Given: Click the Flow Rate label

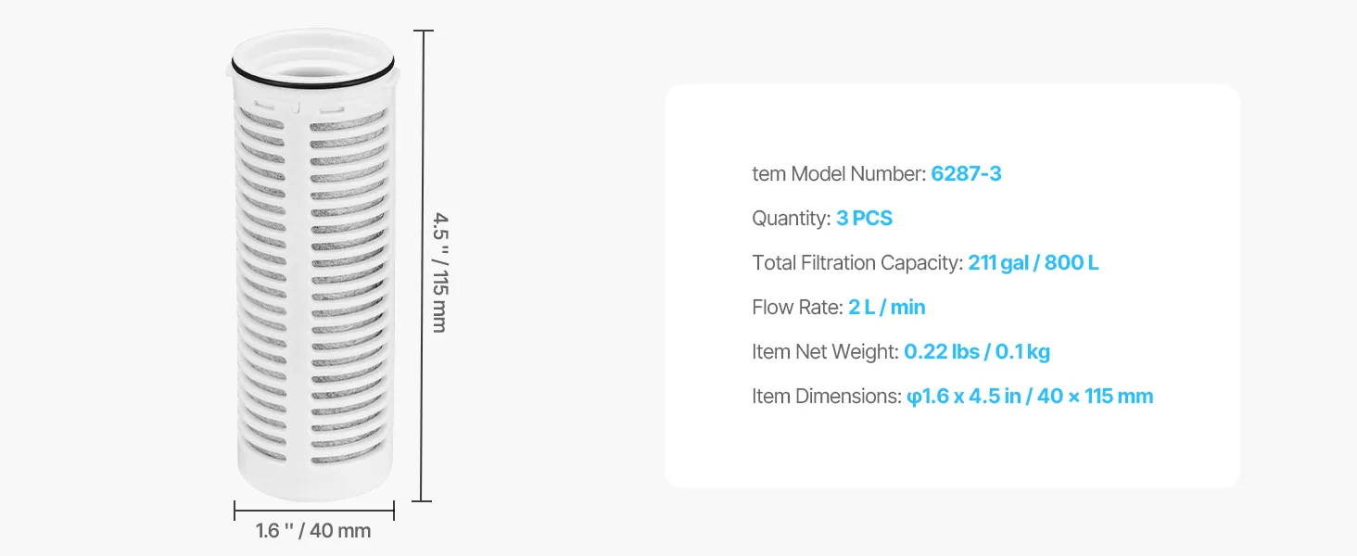Looking at the screenshot, I should click(x=797, y=308).
